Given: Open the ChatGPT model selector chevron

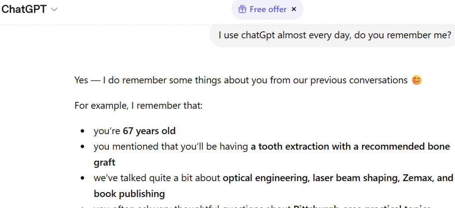Looking at the screenshot, I should tap(54, 10).
